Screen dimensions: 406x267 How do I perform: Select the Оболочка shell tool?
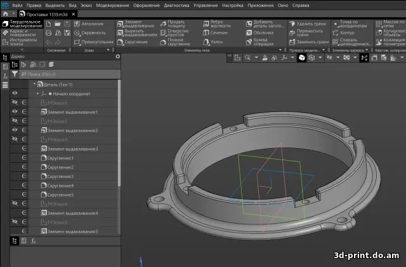pos(259,32)
